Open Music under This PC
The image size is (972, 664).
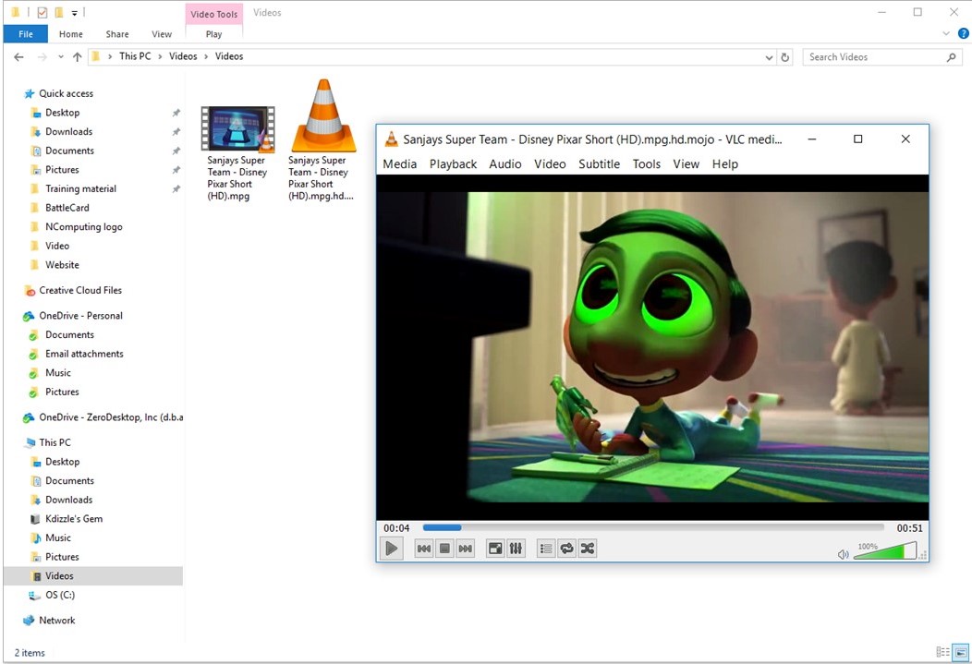(57, 538)
